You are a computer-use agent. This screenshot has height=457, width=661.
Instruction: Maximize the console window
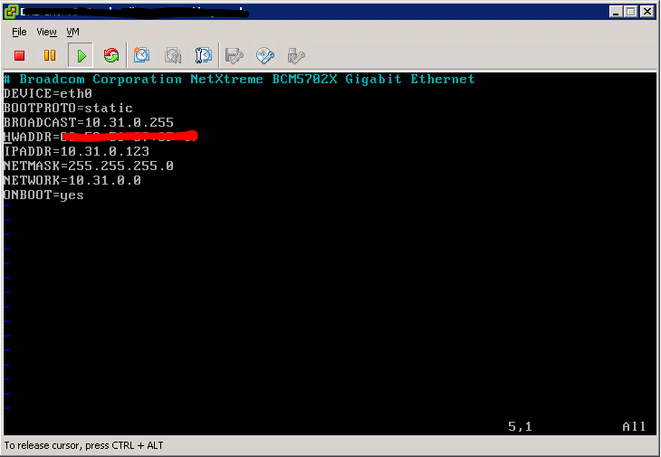tap(631, 12)
